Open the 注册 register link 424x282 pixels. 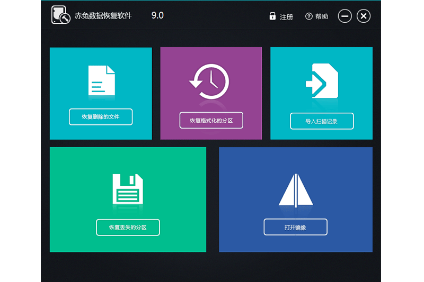coord(286,17)
